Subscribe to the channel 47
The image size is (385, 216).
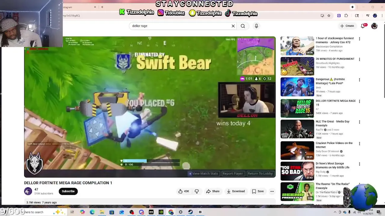click(x=68, y=191)
